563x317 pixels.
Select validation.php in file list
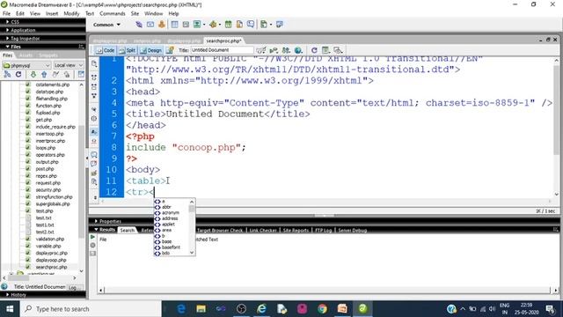tap(50, 239)
